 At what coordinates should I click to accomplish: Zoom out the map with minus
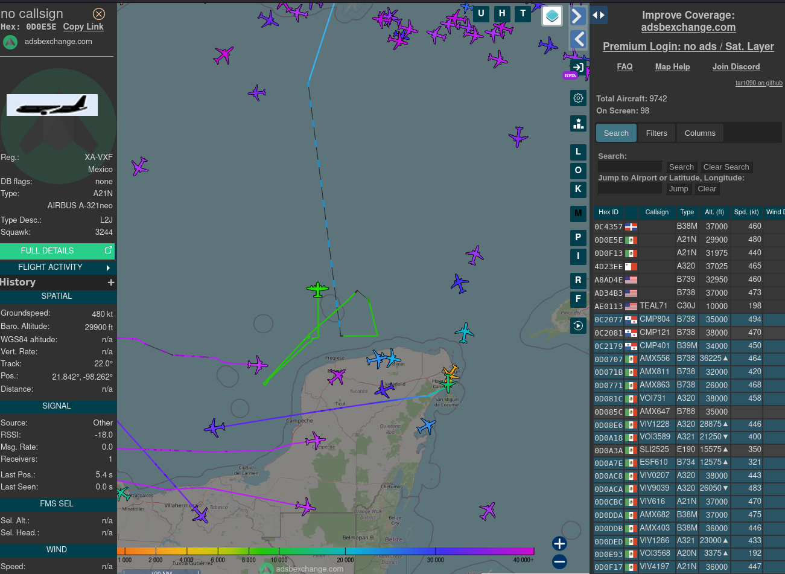pos(559,561)
